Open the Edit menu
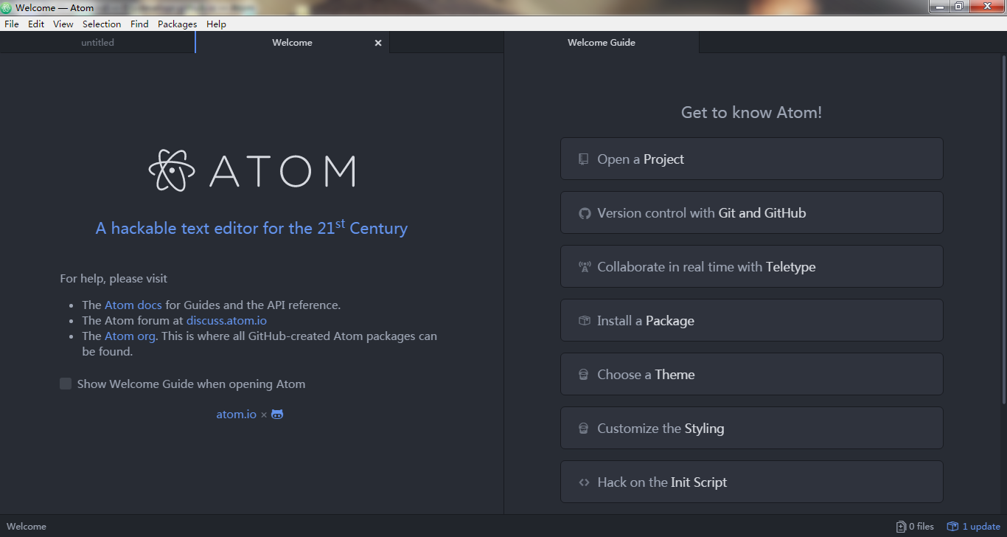The width and height of the screenshot is (1007, 537). pos(36,24)
